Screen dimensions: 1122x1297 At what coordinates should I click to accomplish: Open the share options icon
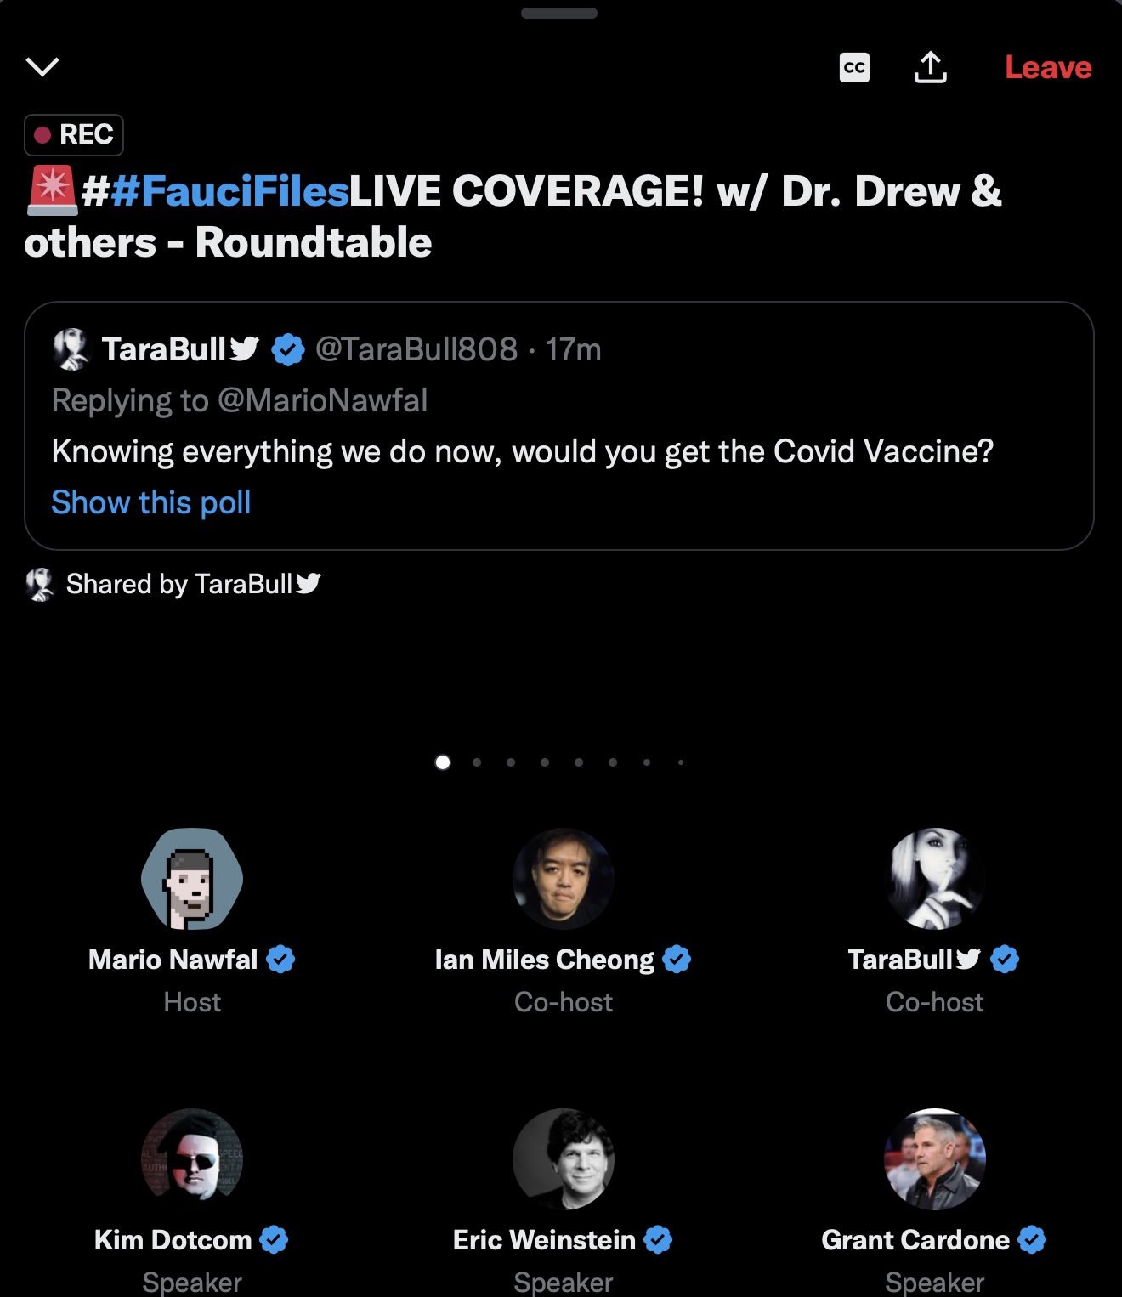click(x=931, y=67)
